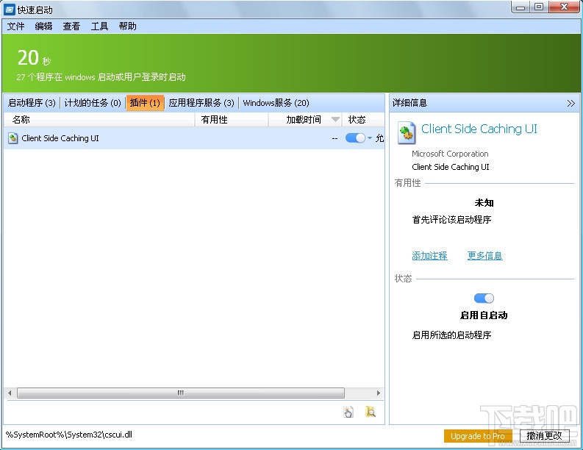
Task: Click the Client Side Caching UI row icon
Action: tap(13, 138)
